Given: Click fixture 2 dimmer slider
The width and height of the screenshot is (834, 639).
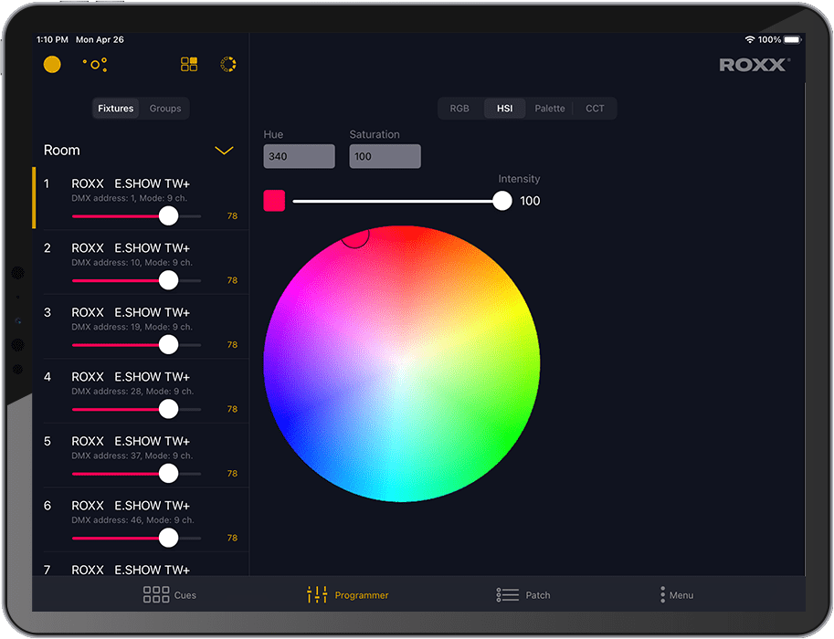Looking at the screenshot, I should [137, 280].
